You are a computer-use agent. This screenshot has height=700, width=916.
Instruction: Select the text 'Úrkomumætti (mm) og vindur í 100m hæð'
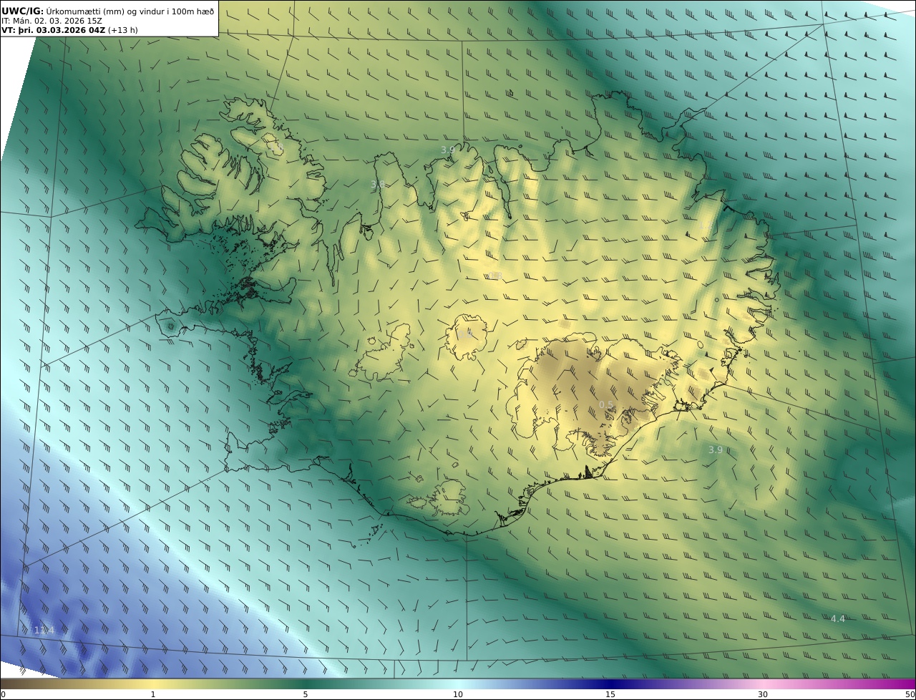pyautogui.click(x=130, y=11)
